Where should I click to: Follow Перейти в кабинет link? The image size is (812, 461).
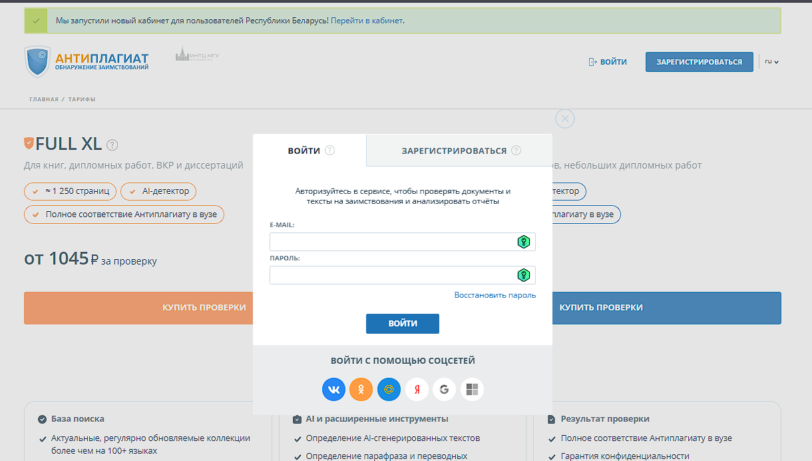point(367,21)
